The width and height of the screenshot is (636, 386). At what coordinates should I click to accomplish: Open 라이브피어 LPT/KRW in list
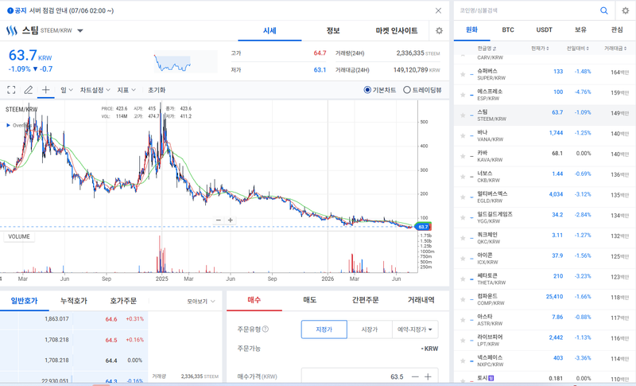pyautogui.click(x=545, y=340)
